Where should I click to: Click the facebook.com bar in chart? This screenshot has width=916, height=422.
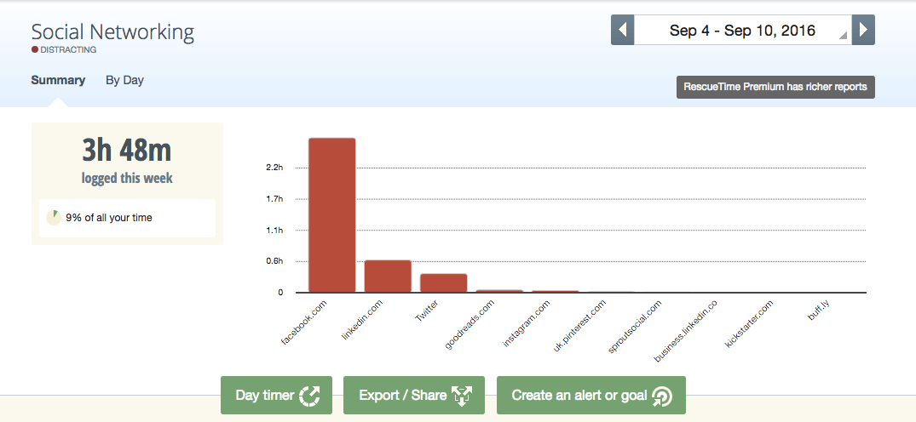(x=331, y=215)
